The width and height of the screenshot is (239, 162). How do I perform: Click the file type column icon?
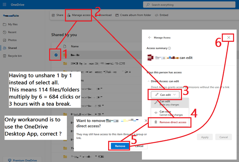(65, 46)
